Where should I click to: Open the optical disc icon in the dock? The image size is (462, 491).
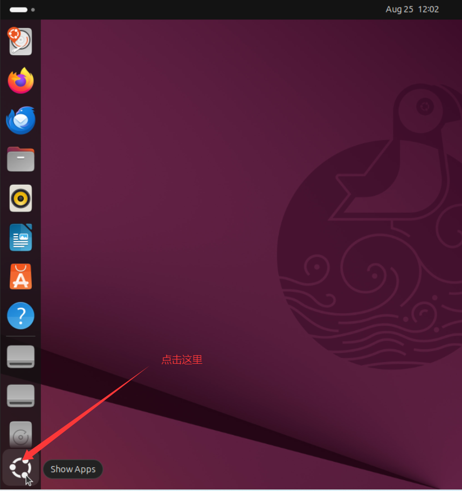point(20,434)
